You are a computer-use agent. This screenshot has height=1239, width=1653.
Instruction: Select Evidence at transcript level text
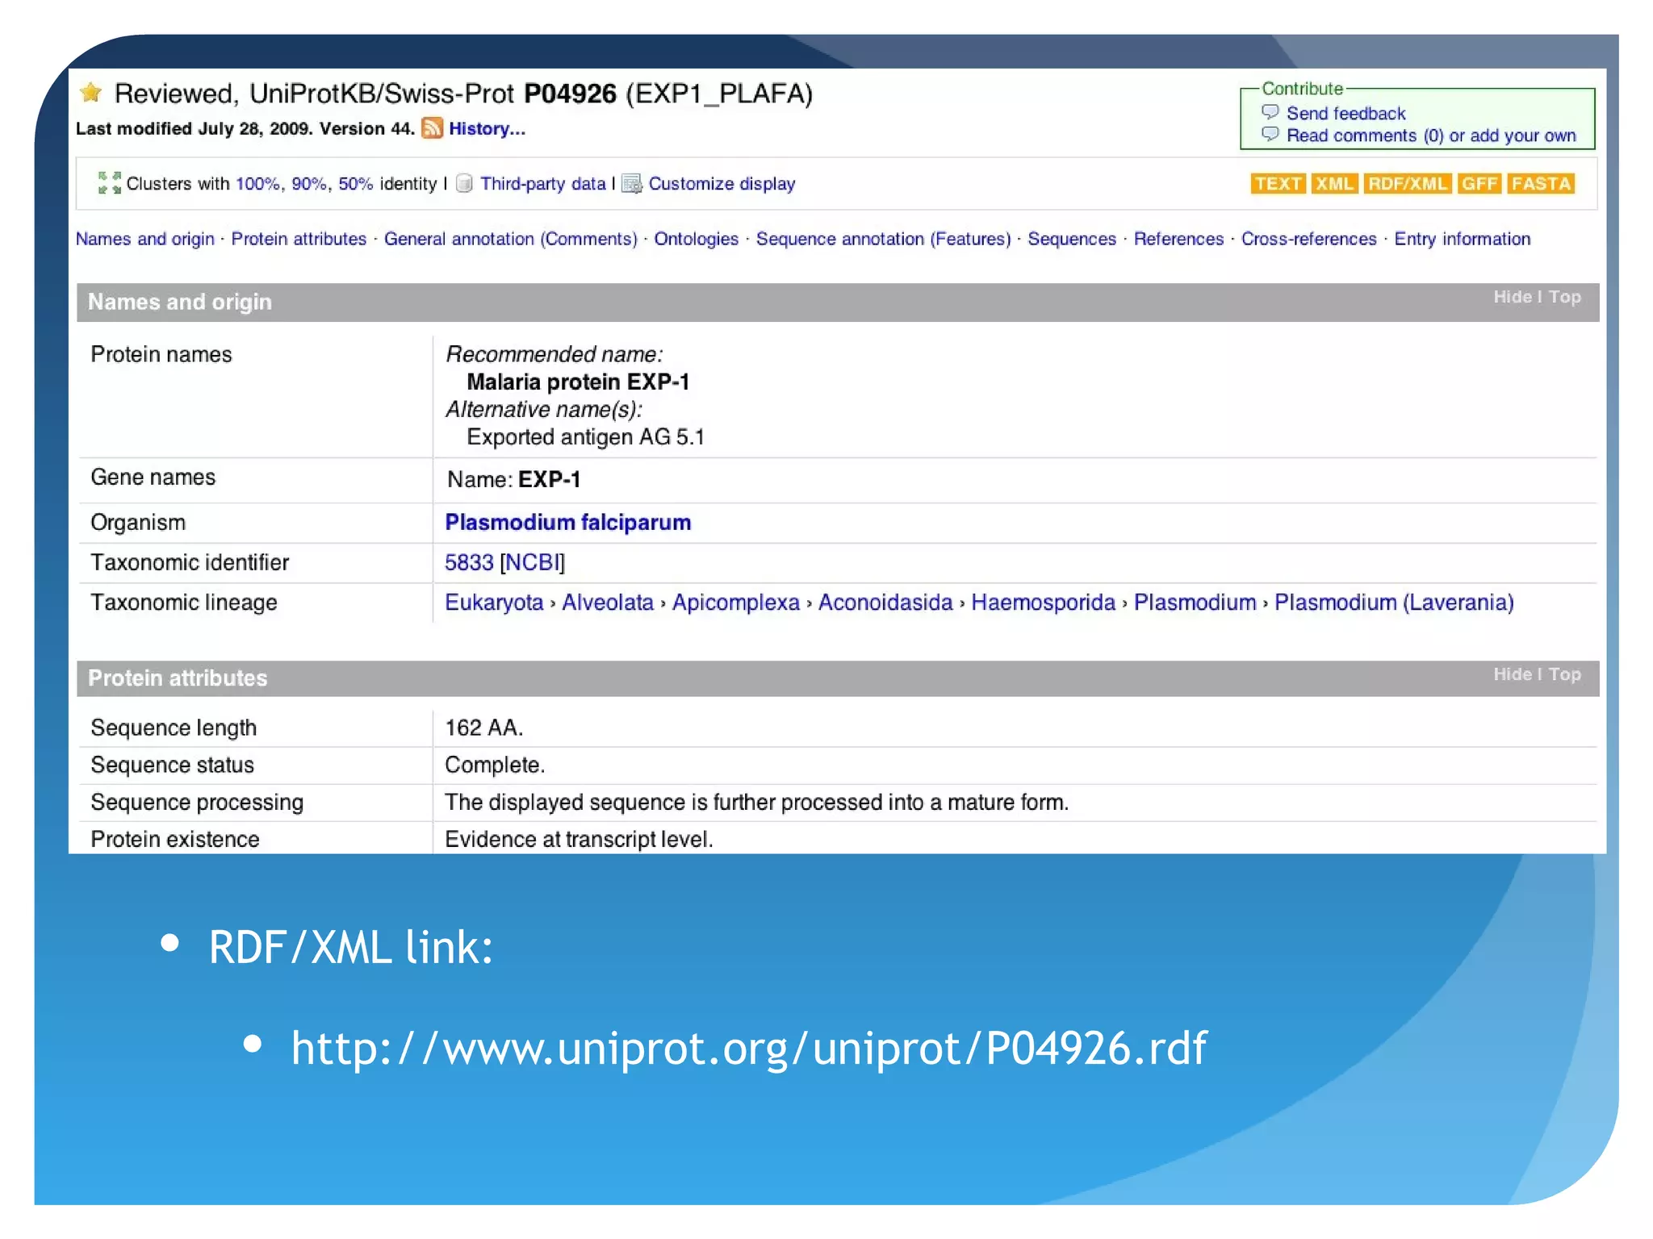click(x=579, y=840)
